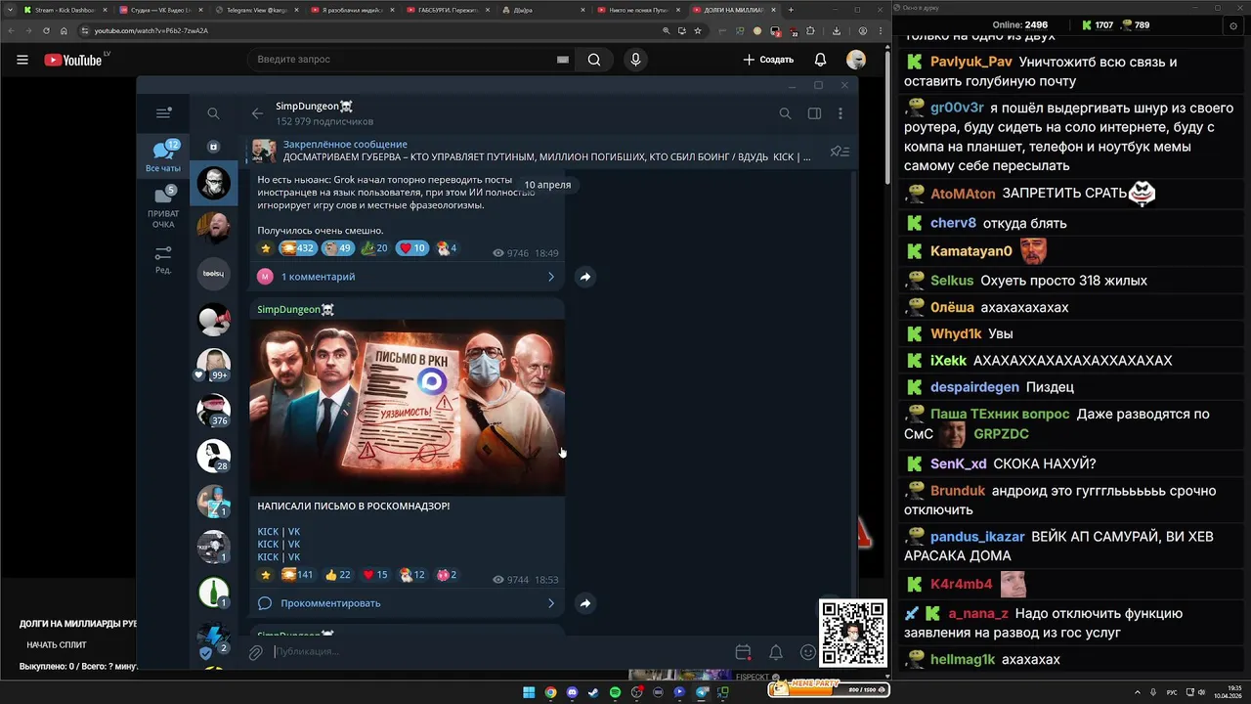The height and width of the screenshot is (704, 1251).
Task: Open SimpDungeon channel three-dot menu
Action: click(841, 113)
